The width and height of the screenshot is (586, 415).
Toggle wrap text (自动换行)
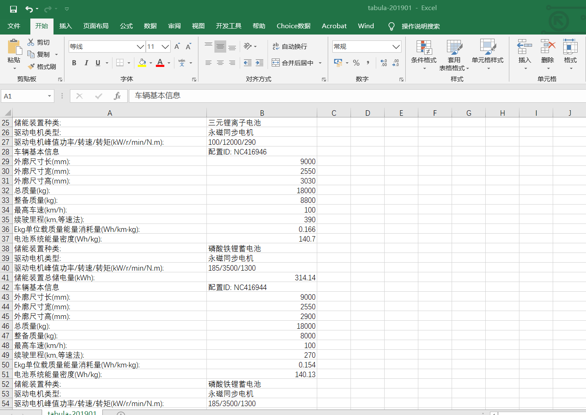point(290,46)
